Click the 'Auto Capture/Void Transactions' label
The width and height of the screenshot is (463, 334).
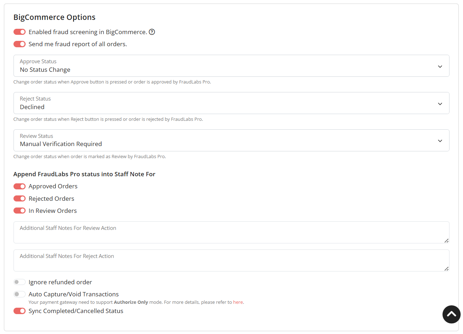[74, 294]
